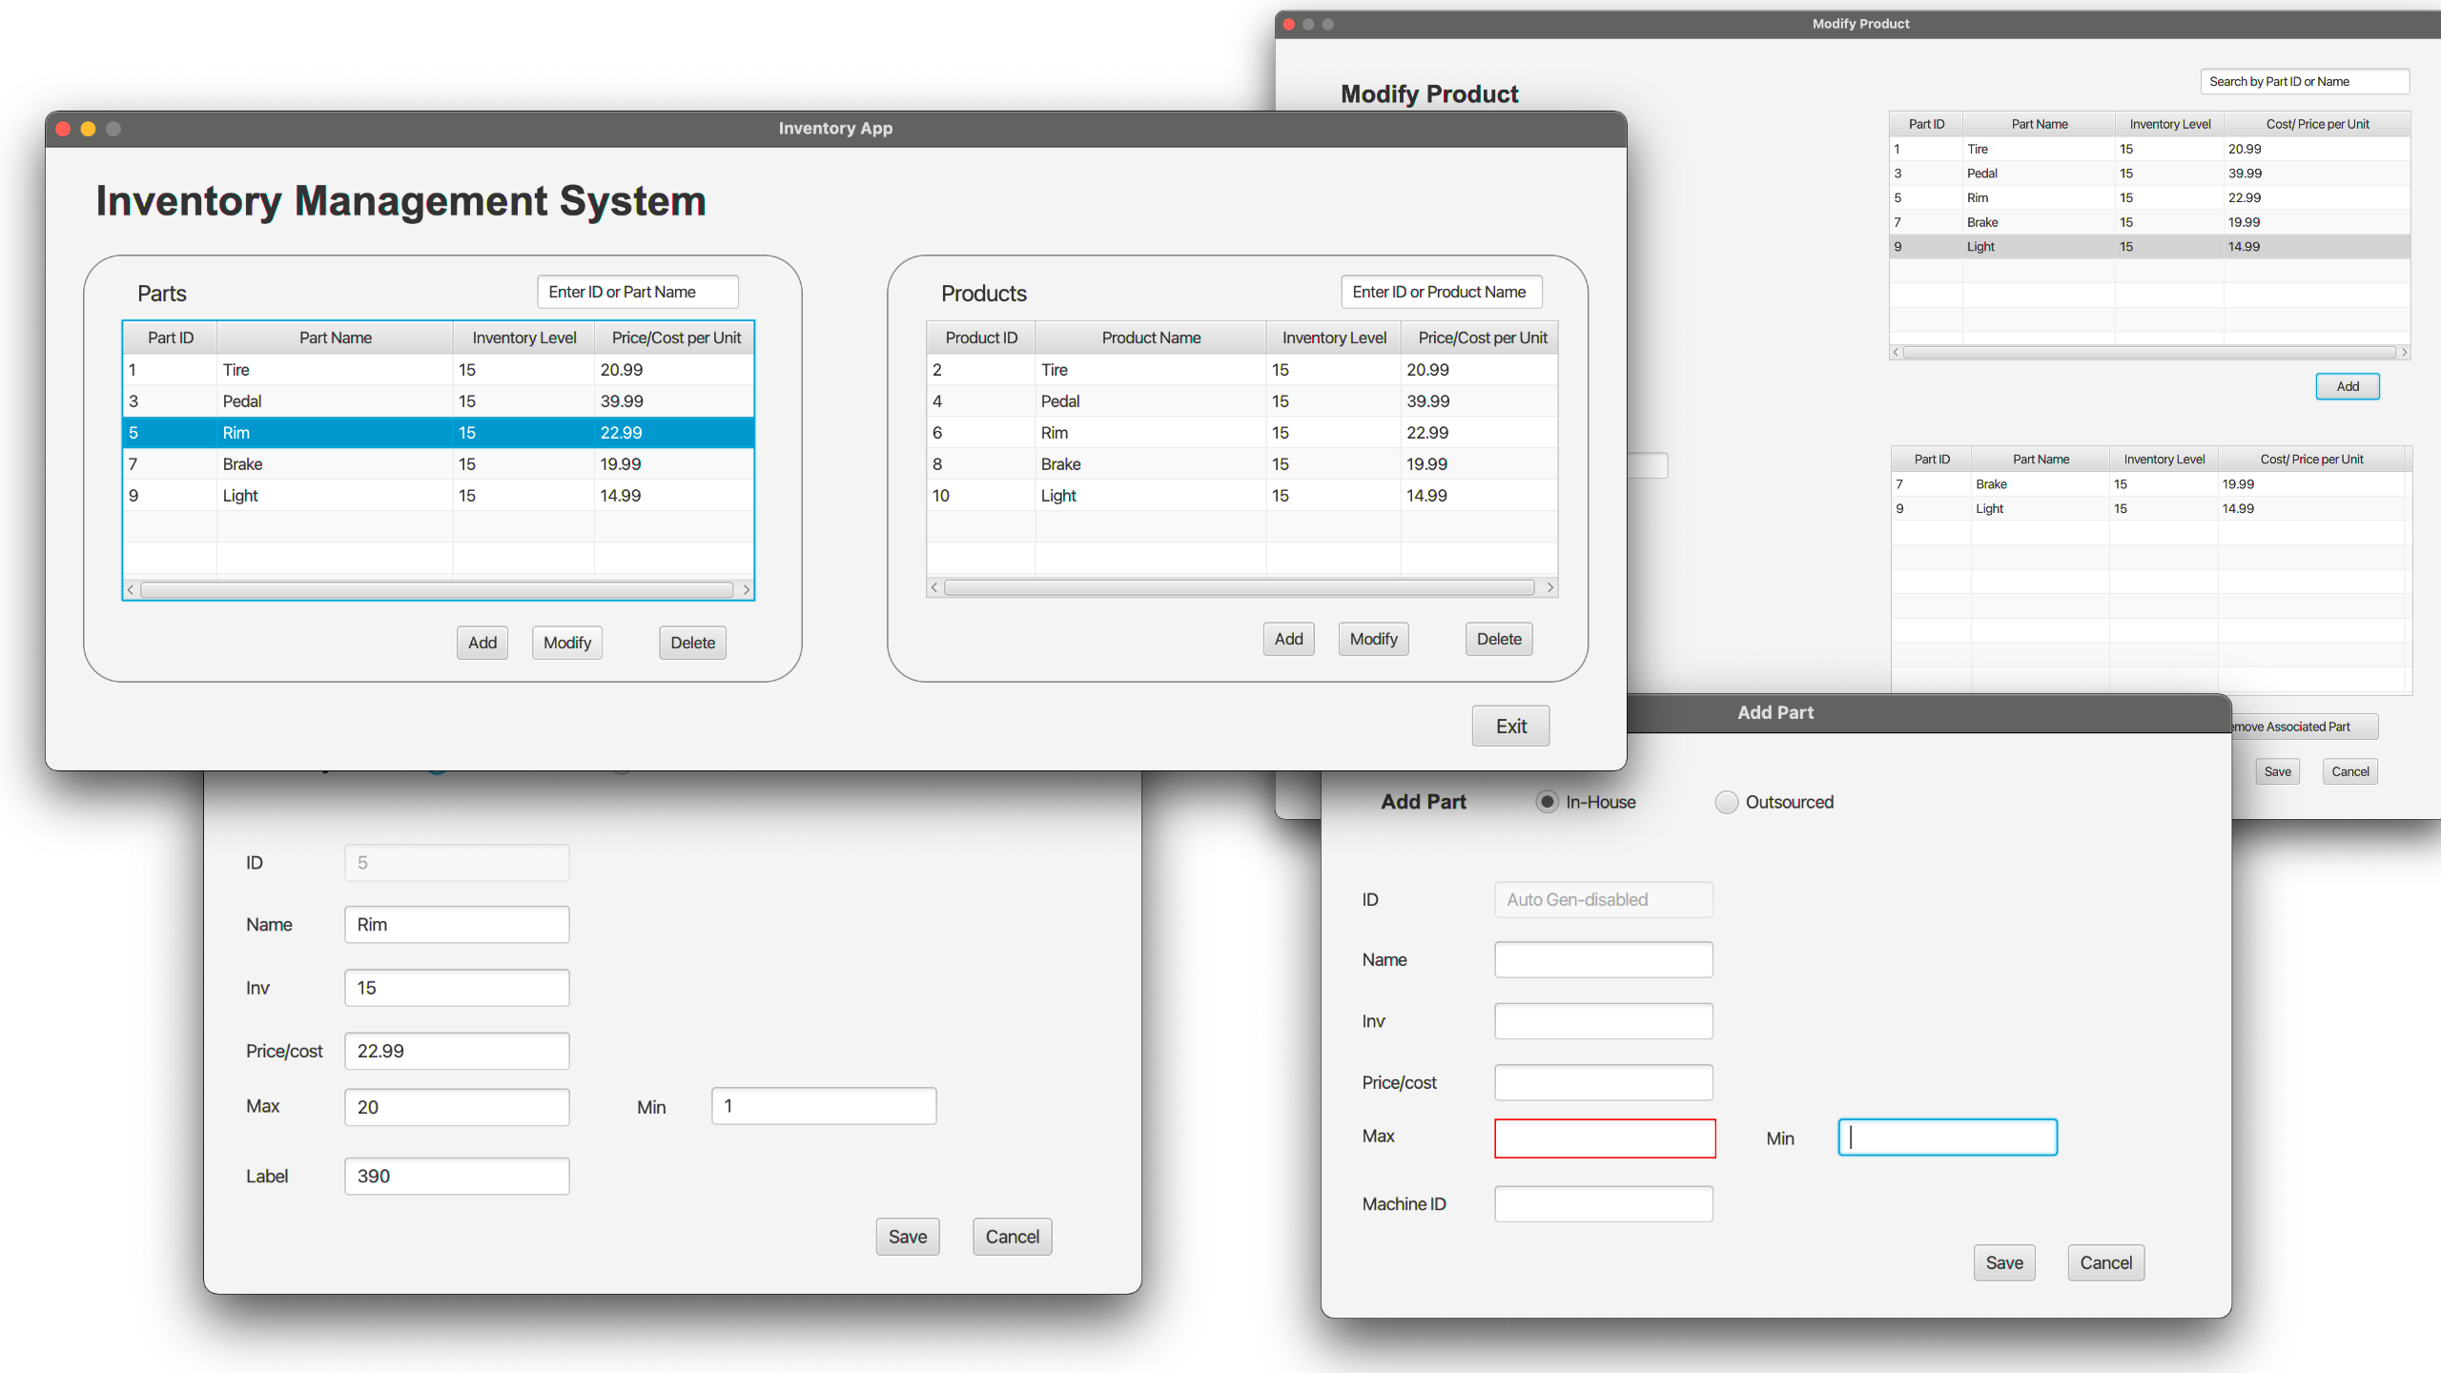The image size is (2441, 1373).
Task: Select the Outsourced radio button
Action: click(1726, 802)
